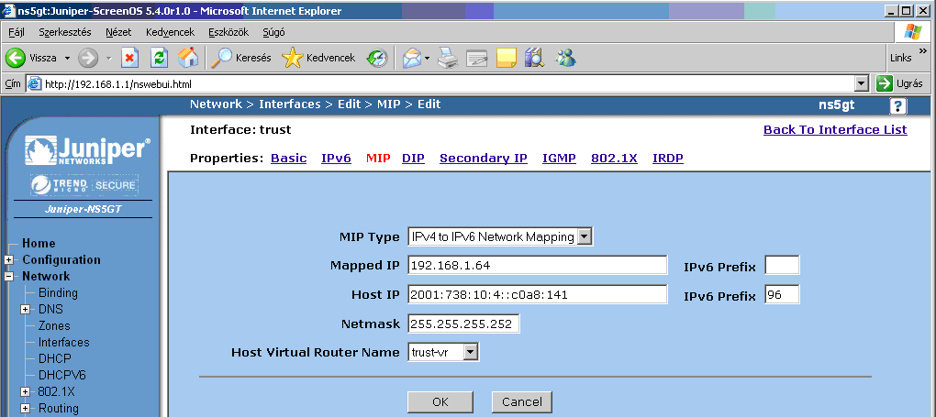
Task: Click the browser Back (Vissza) arrow
Action: point(16,58)
